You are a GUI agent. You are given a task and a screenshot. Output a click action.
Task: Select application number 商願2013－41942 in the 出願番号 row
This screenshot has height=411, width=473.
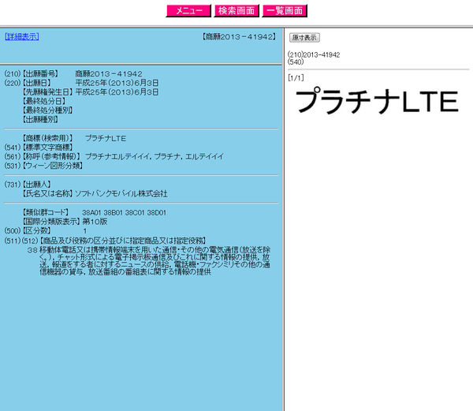pos(109,73)
